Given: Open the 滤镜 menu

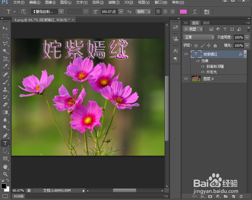Looking at the screenshot, I should click(x=114, y=2).
